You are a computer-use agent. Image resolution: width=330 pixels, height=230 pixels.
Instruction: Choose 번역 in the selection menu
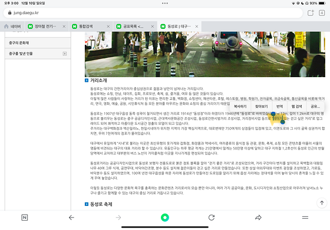tap(279, 106)
